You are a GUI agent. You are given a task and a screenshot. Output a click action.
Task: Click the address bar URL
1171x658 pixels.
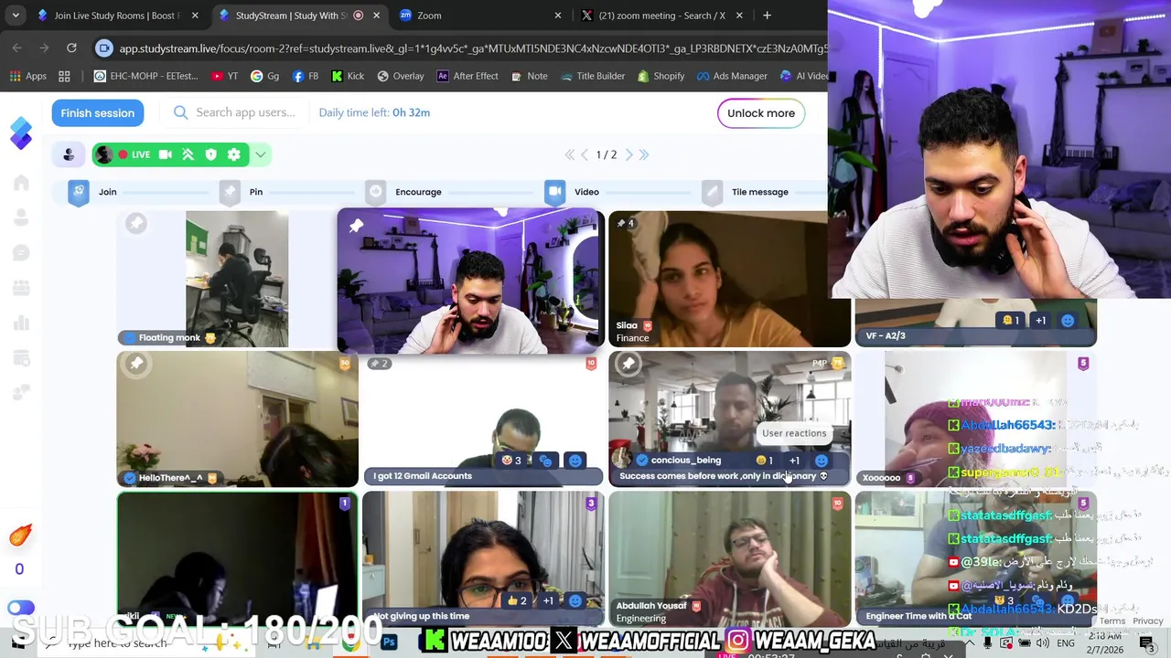[473, 48]
